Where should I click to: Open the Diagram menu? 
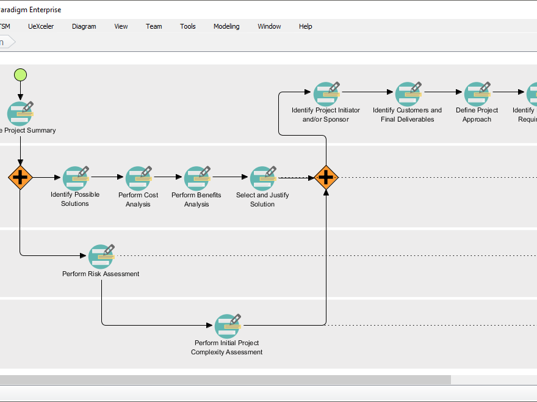(84, 26)
